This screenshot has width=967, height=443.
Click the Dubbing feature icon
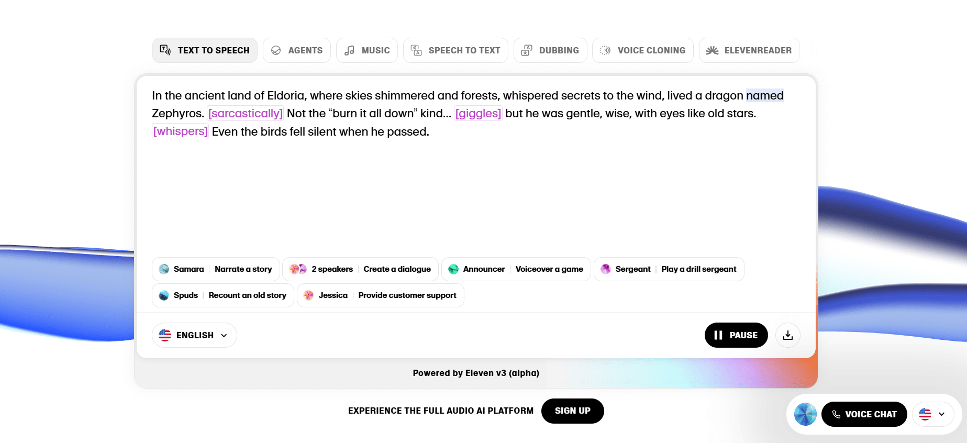coord(526,50)
